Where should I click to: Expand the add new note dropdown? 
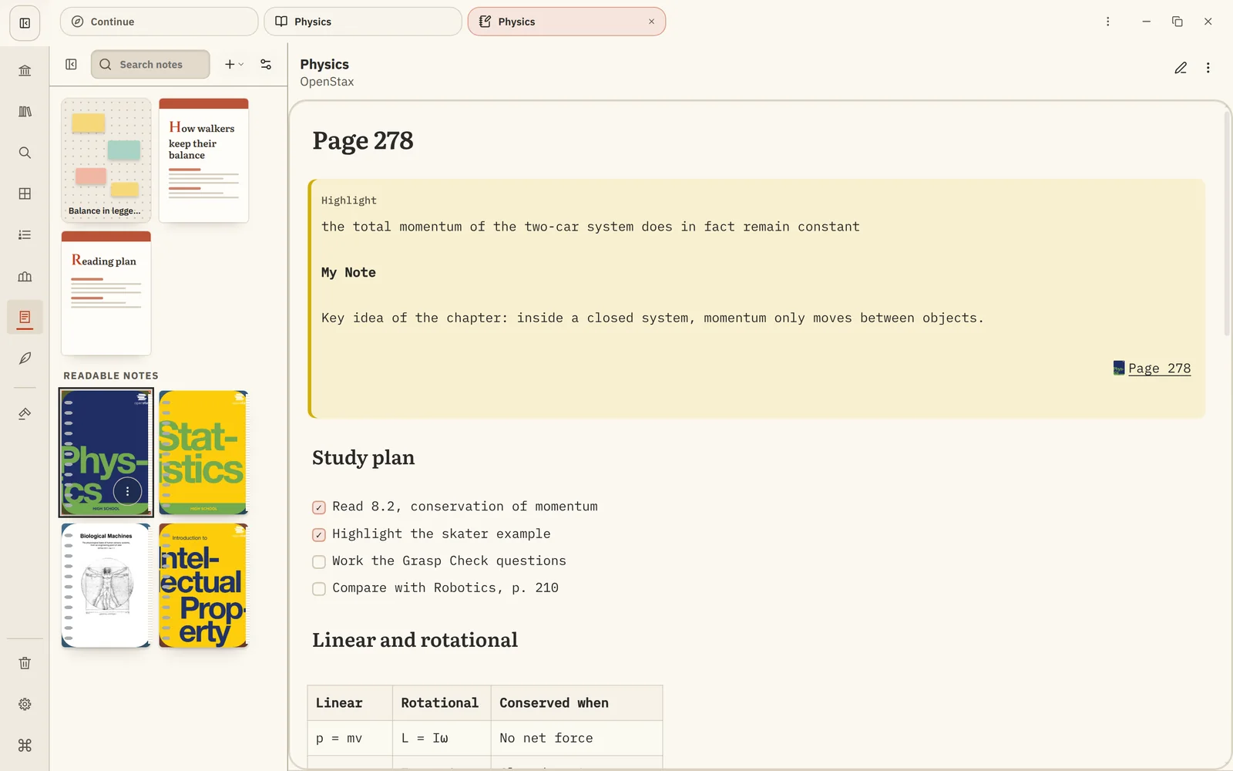pyautogui.click(x=234, y=65)
